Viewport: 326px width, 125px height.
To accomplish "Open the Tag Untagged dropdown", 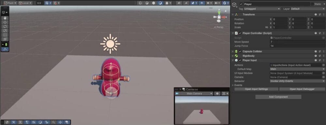I will click(262, 9).
